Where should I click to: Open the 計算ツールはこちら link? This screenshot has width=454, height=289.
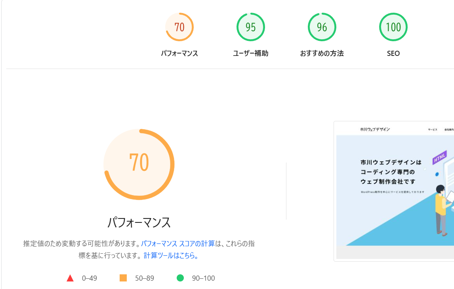[171, 256]
